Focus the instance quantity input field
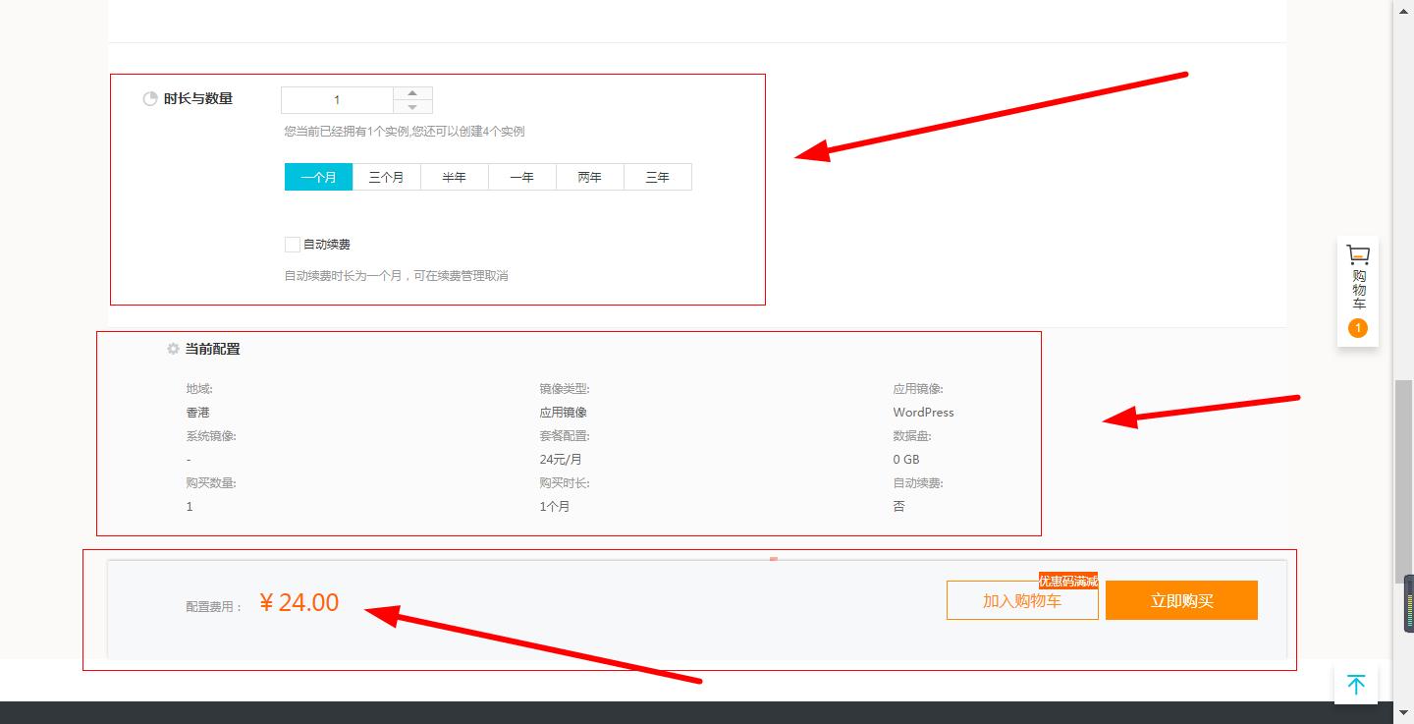 (x=337, y=100)
